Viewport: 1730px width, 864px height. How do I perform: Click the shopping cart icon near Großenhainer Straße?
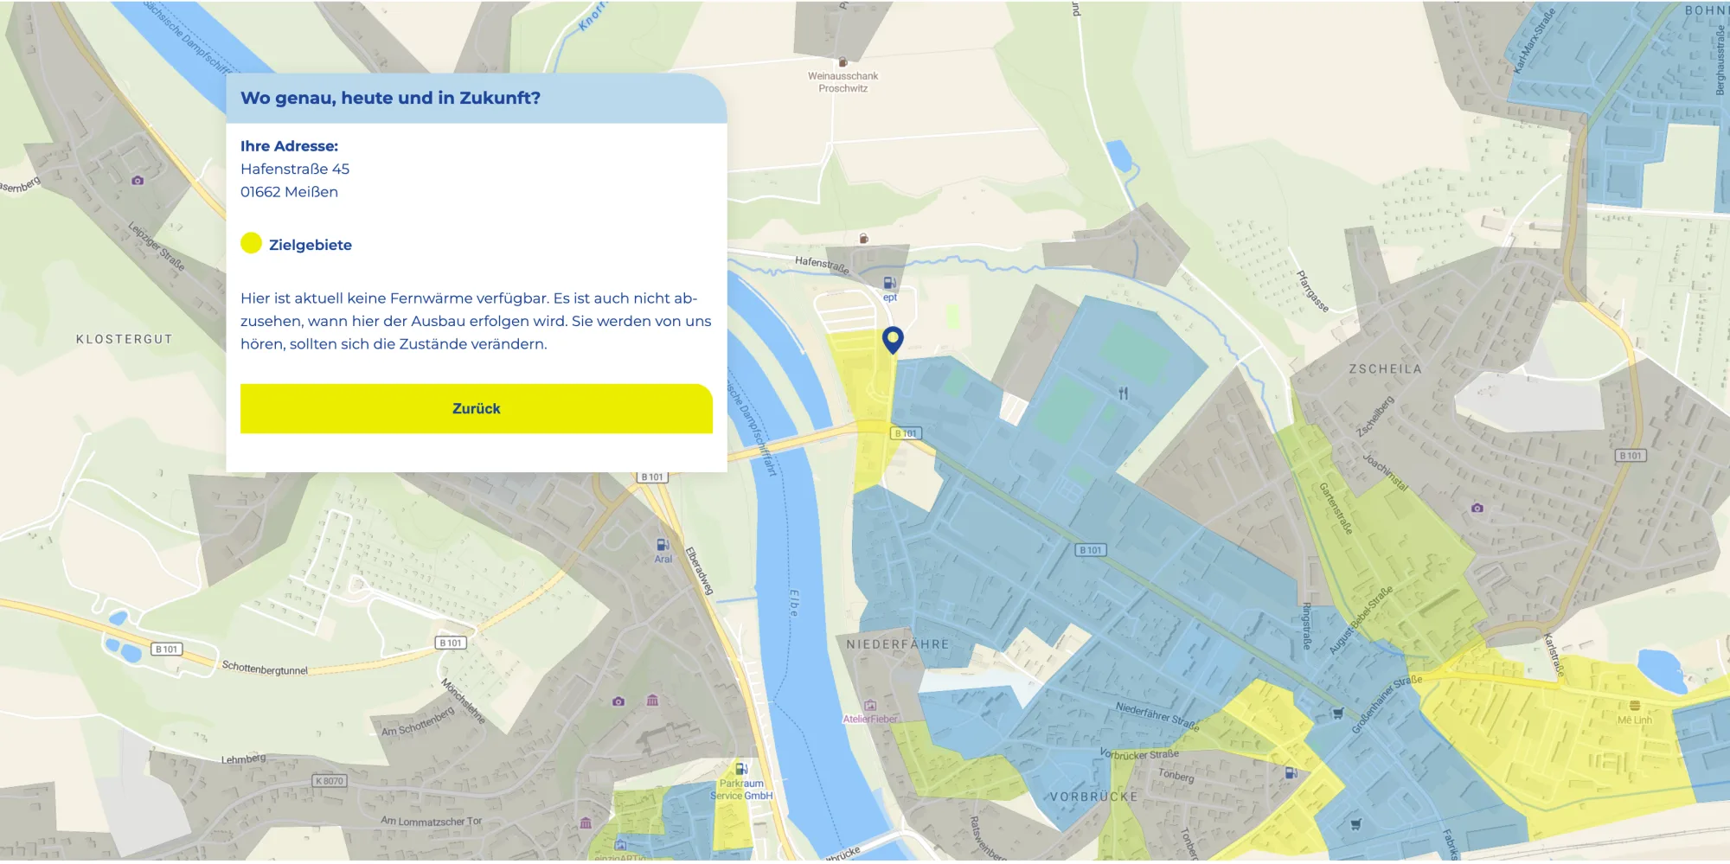click(1338, 714)
